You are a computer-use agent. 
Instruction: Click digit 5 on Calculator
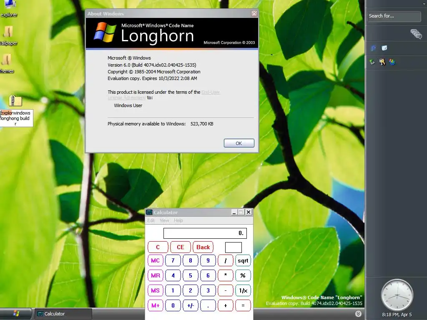coord(190,275)
